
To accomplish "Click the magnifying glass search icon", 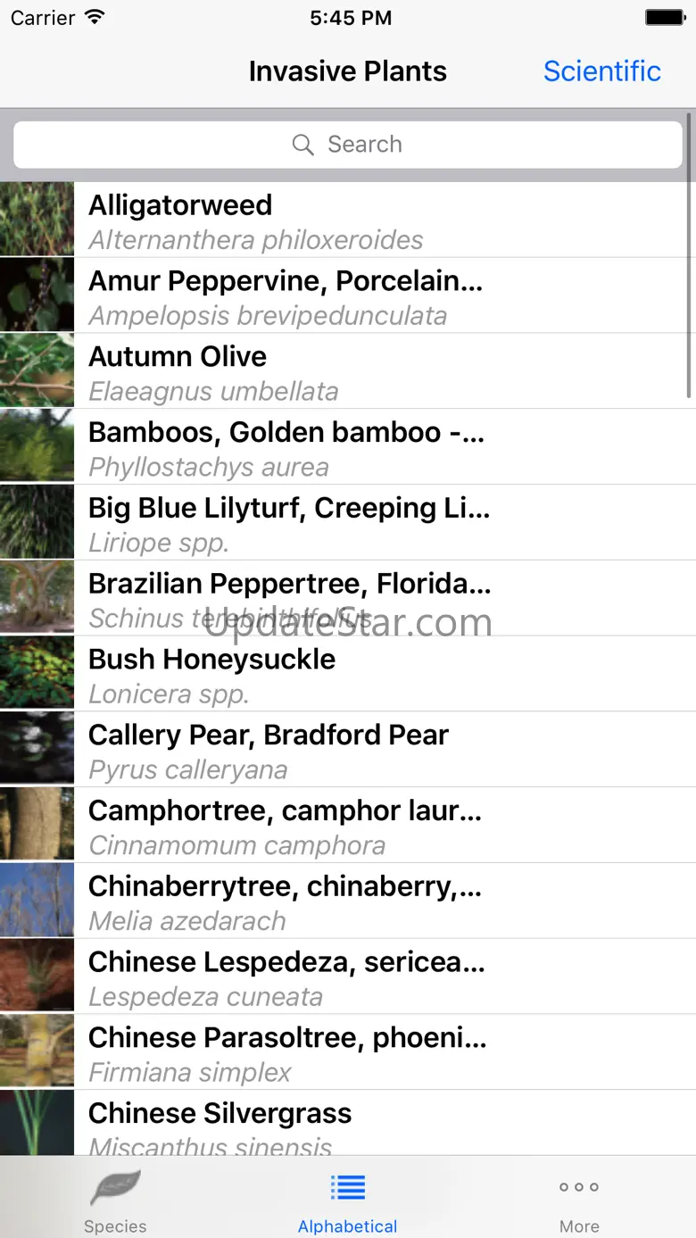I will point(303,145).
